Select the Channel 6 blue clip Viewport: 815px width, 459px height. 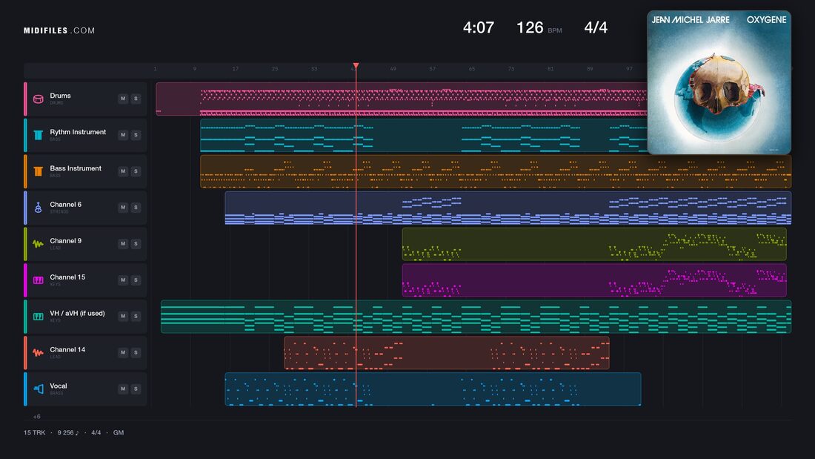508,208
